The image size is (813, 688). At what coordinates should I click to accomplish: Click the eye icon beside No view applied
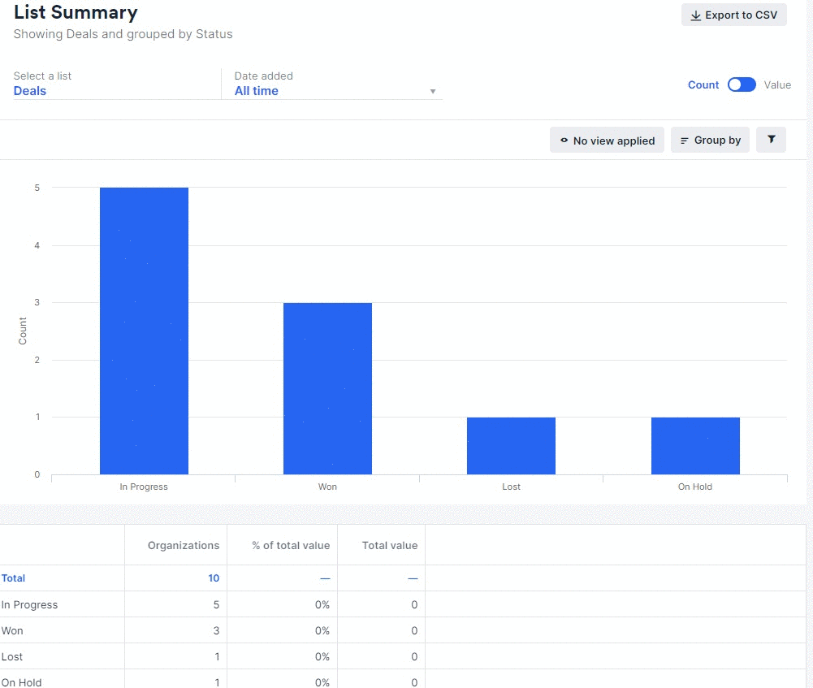pyautogui.click(x=563, y=140)
